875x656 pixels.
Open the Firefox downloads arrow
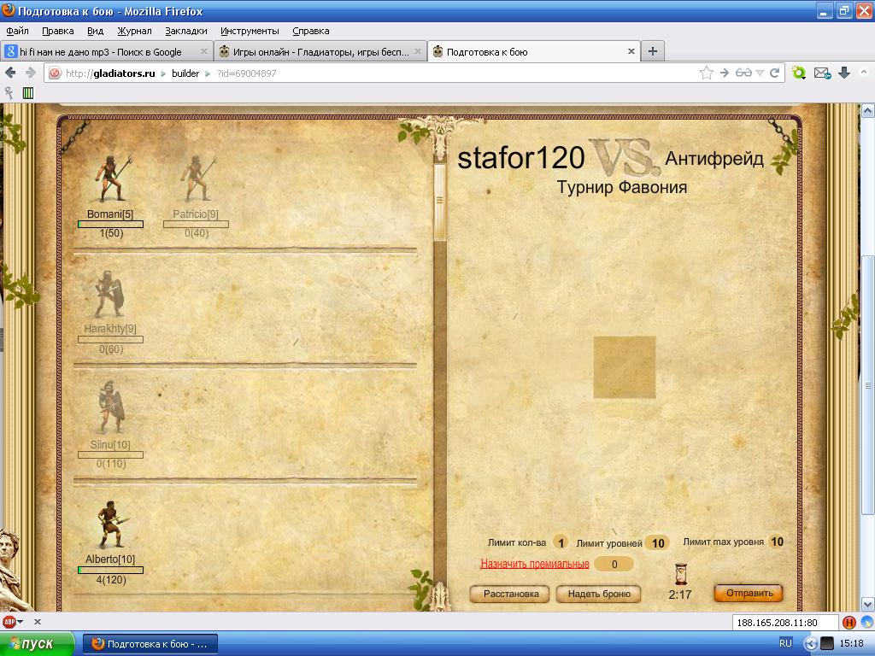tap(844, 73)
